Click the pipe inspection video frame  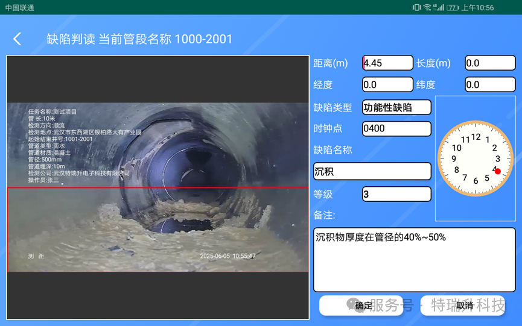pos(158,187)
